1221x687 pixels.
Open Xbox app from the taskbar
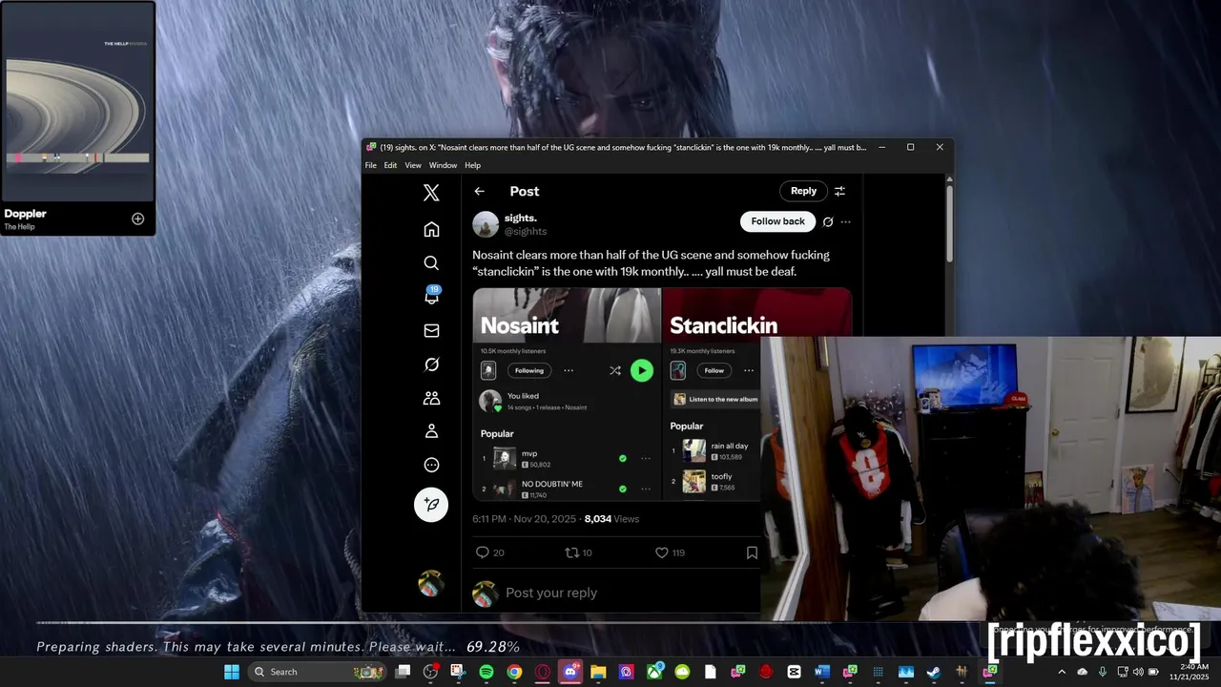tap(654, 672)
